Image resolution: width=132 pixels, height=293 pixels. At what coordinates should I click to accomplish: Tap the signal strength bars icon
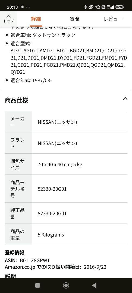click(111, 7)
